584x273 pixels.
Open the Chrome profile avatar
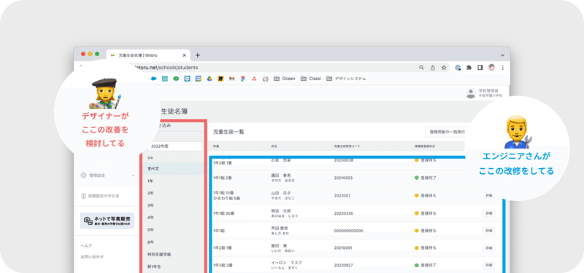491,68
